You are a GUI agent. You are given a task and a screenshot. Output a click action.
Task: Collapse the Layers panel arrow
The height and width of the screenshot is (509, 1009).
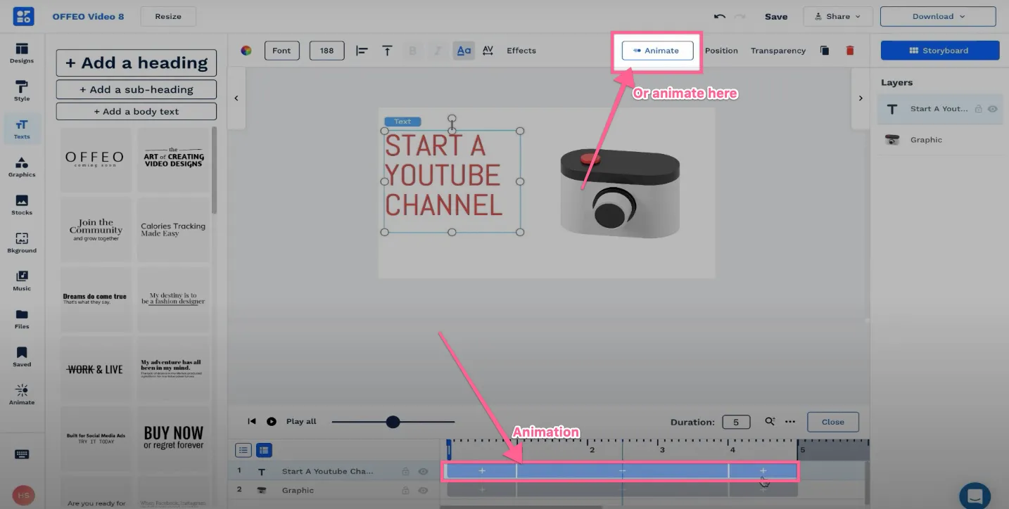[x=861, y=98]
